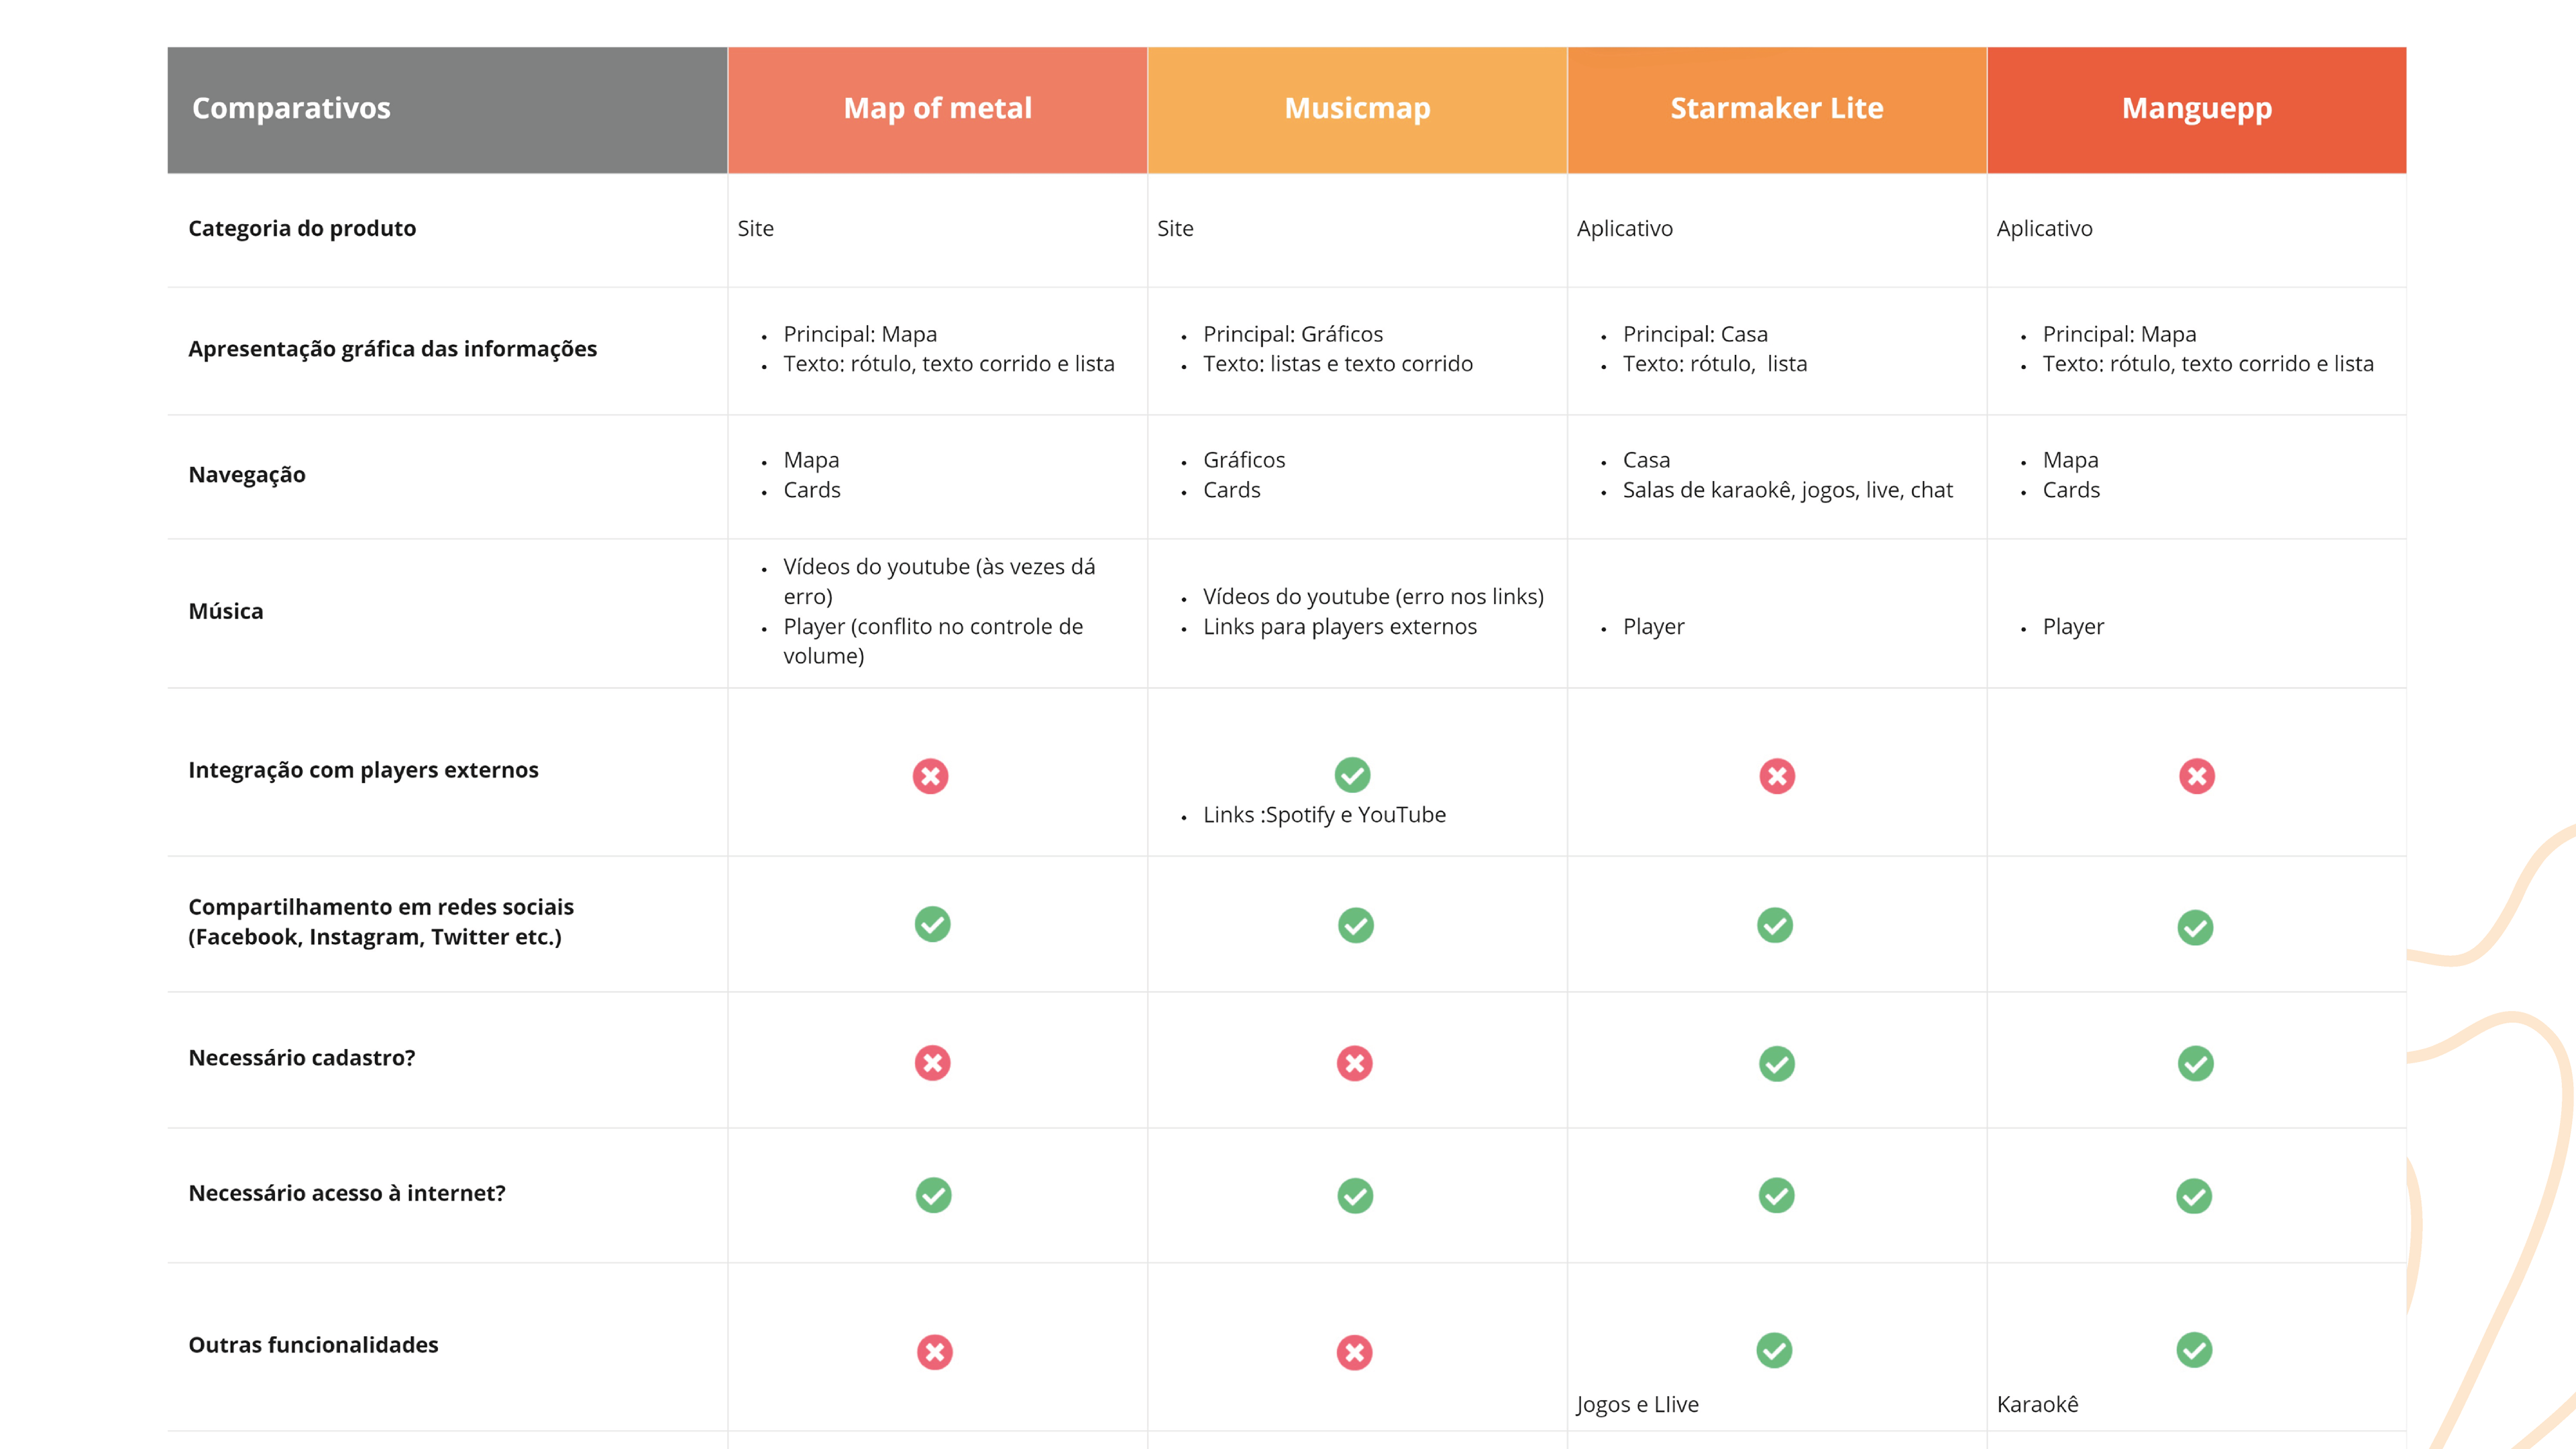Click the Starmaker Lite column header
Screen dimensions: 2576x1449
click(x=1776, y=109)
